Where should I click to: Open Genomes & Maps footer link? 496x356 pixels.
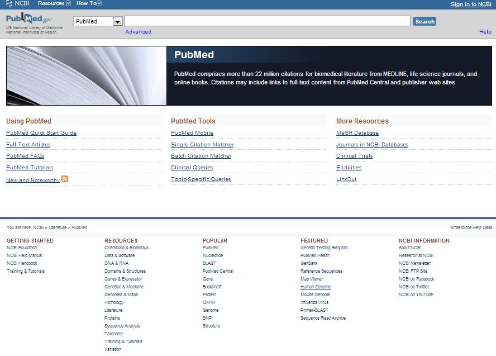pyautogui.click(x=121, y=295)
